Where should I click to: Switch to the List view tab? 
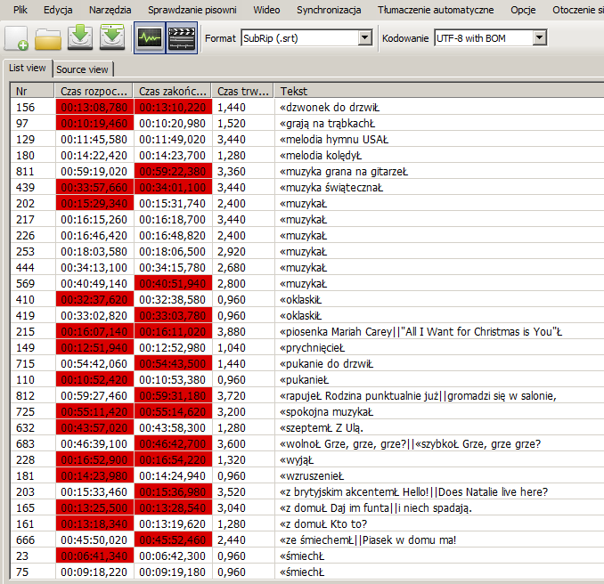point(28,69)
